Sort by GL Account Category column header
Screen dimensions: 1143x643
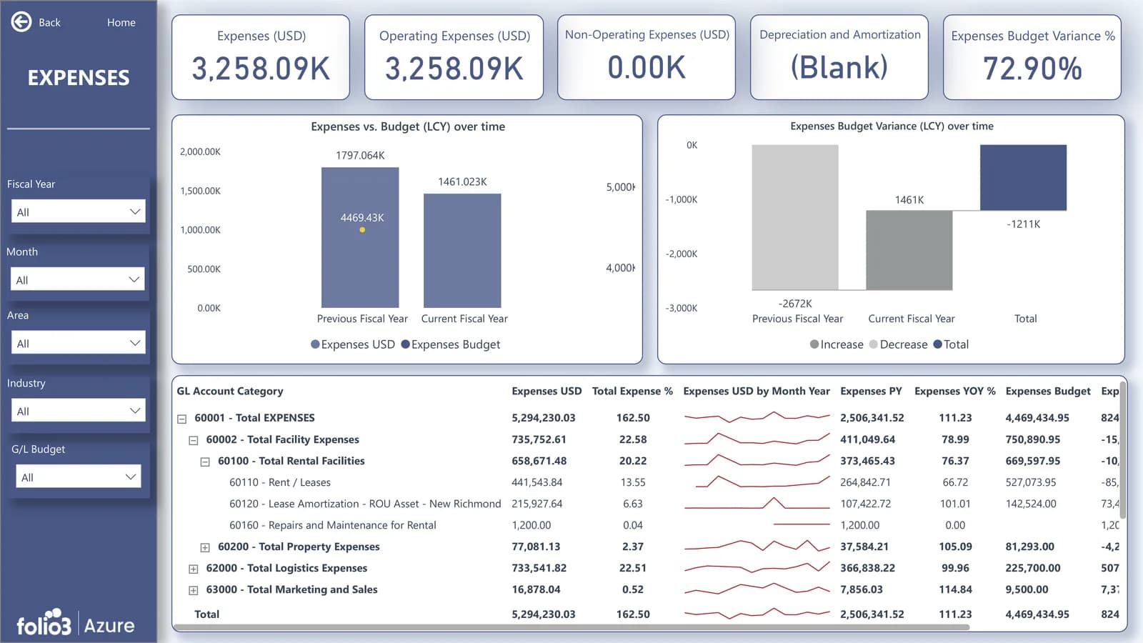pos(230,391)
